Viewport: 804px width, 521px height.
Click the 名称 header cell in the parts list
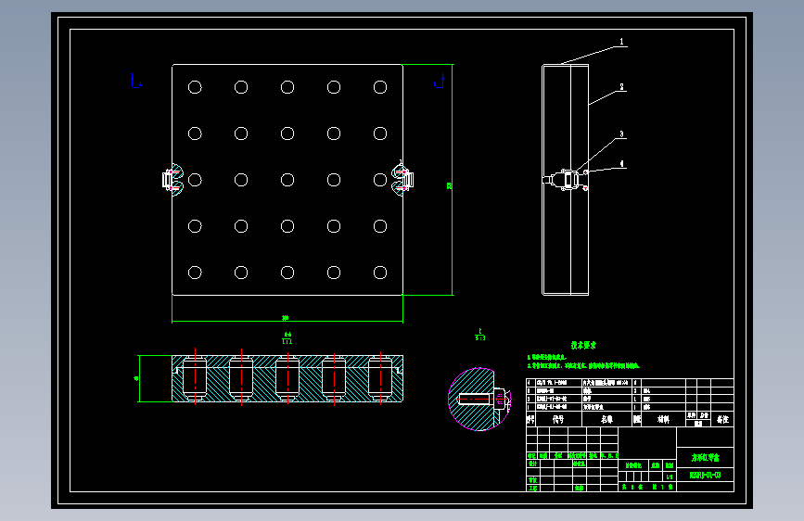click(606, 419)
